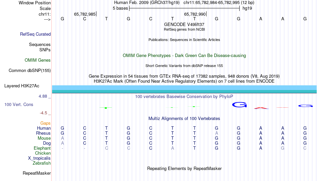Select the Rhesus alignment row label
The width and height of the screenshot is (317, 181).
43,133
